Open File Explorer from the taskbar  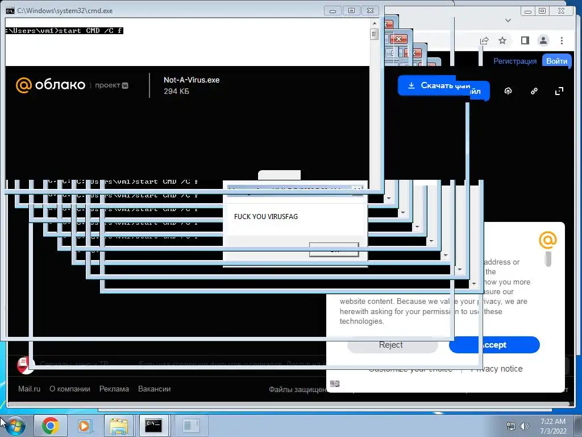click(119, 426)
